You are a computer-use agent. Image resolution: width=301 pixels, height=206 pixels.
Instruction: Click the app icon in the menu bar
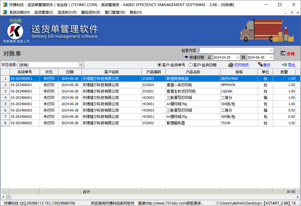(5, 12)
